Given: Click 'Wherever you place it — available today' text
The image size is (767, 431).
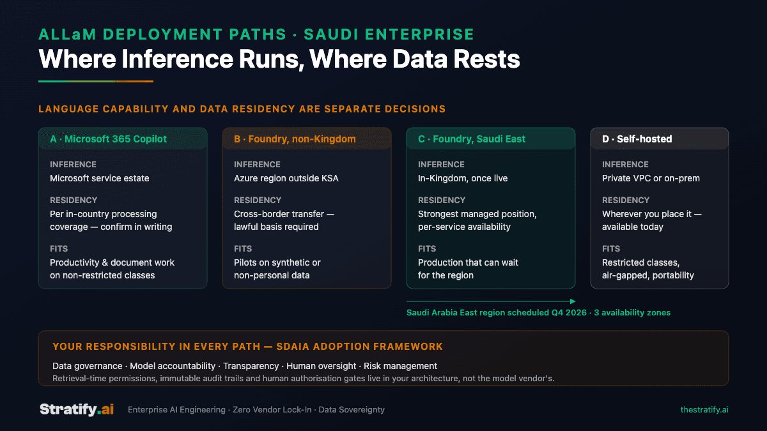Looking at the screenshot, I should (652, 220).
